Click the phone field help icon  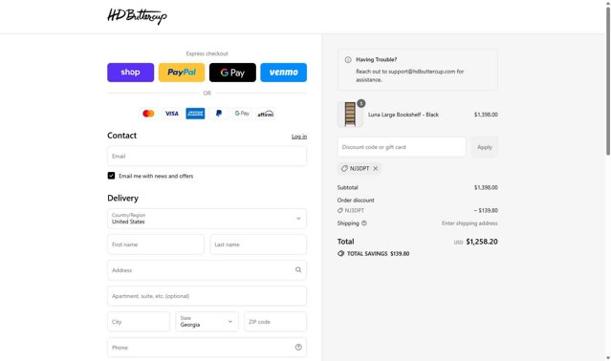click(x=298, y=348)
